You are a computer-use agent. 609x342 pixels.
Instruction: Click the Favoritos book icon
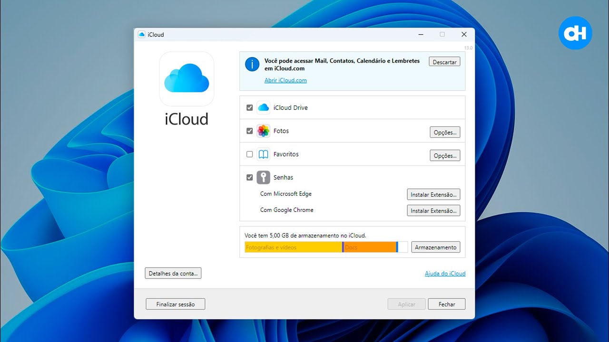click(263, 154)
